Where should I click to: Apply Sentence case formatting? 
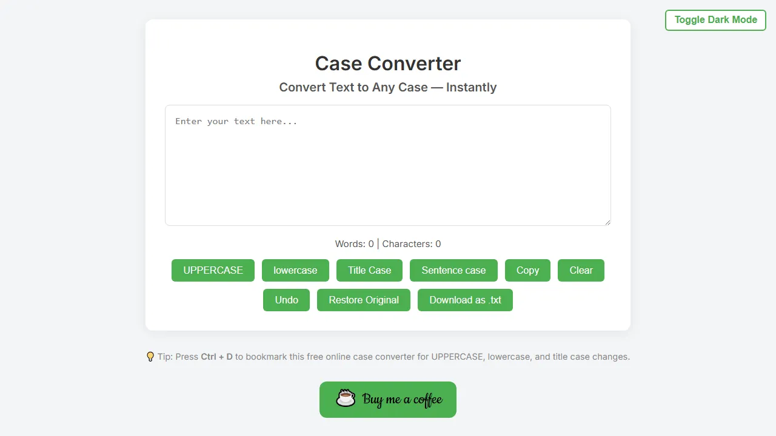coord(453,270)
